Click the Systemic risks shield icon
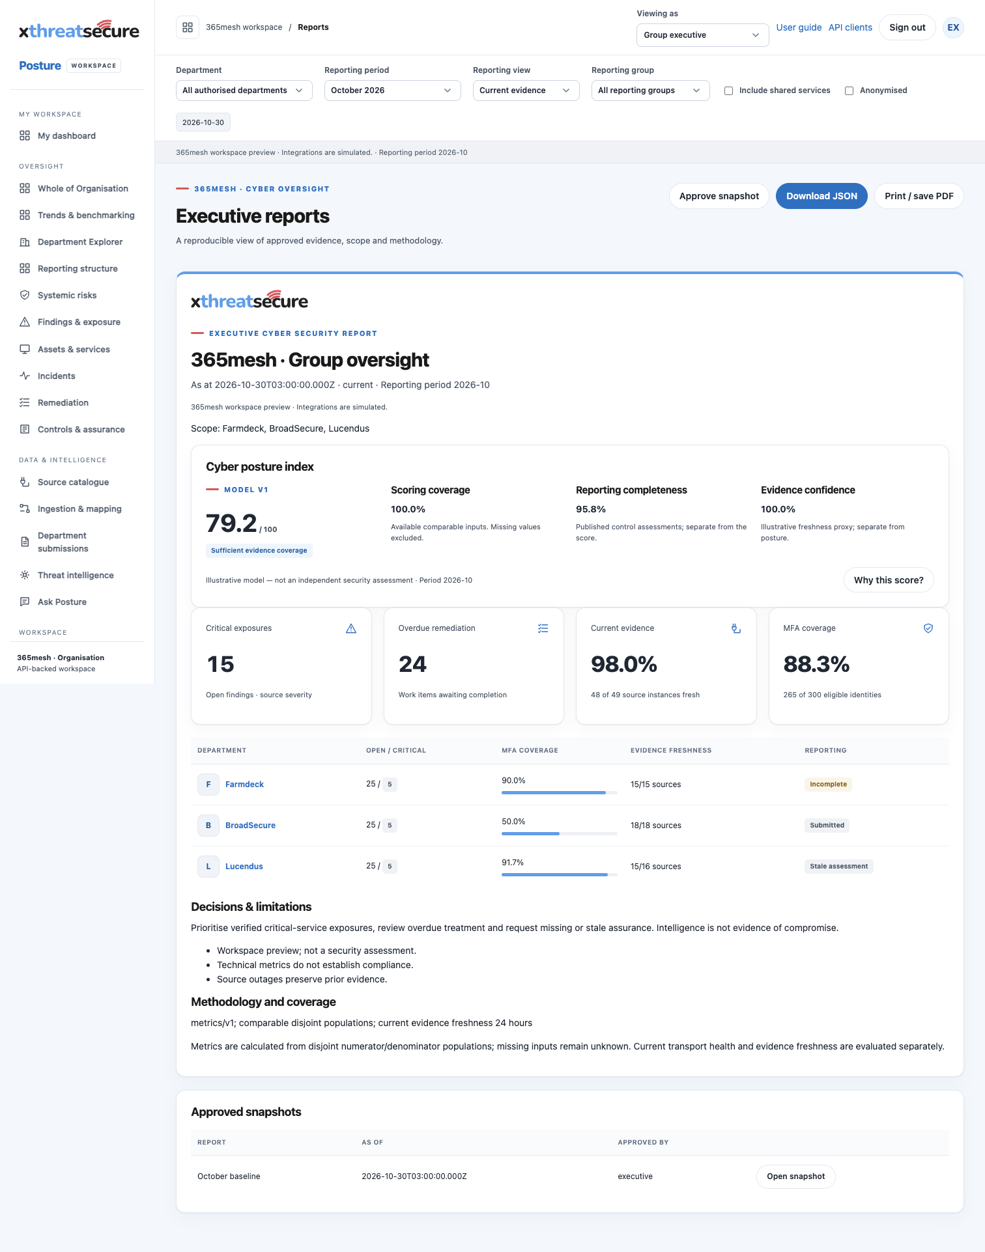The image size is (985, 1252). click(25, 295)
